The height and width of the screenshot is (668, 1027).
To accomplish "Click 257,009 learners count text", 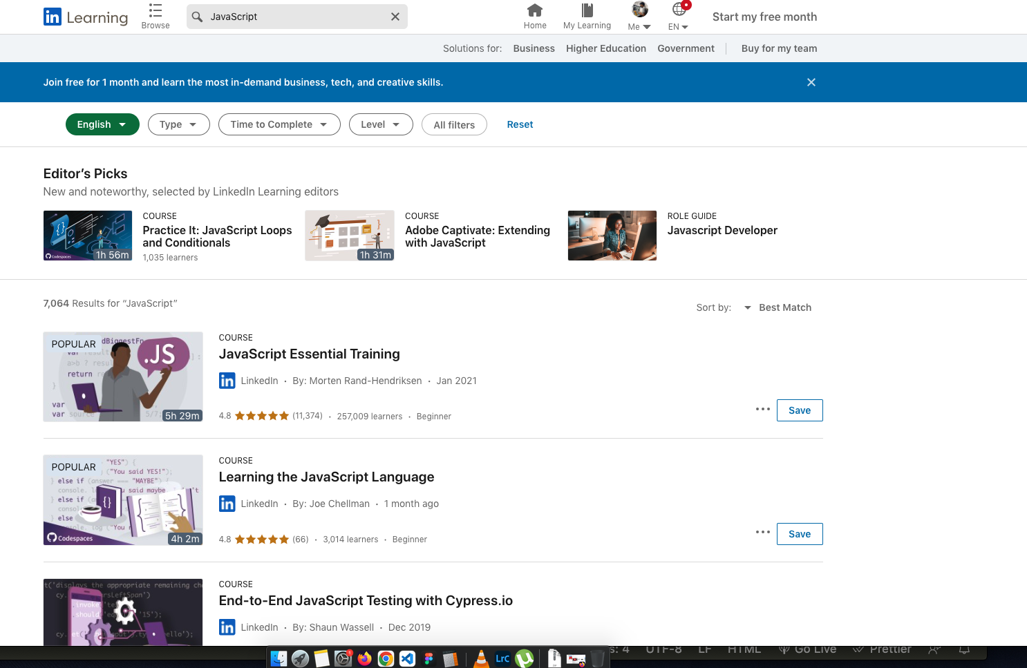I will point(370,417).
